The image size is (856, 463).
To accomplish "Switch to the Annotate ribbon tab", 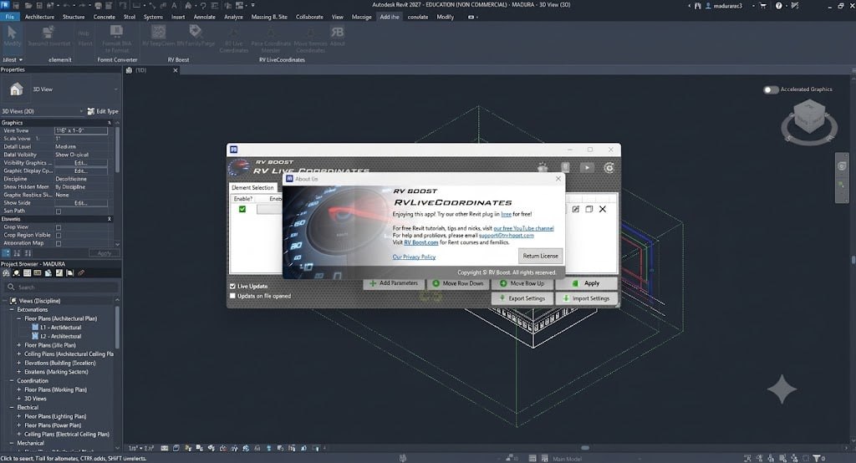I will [204, 17].
